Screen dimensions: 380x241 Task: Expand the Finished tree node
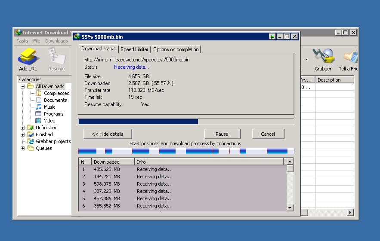[22, 134]
